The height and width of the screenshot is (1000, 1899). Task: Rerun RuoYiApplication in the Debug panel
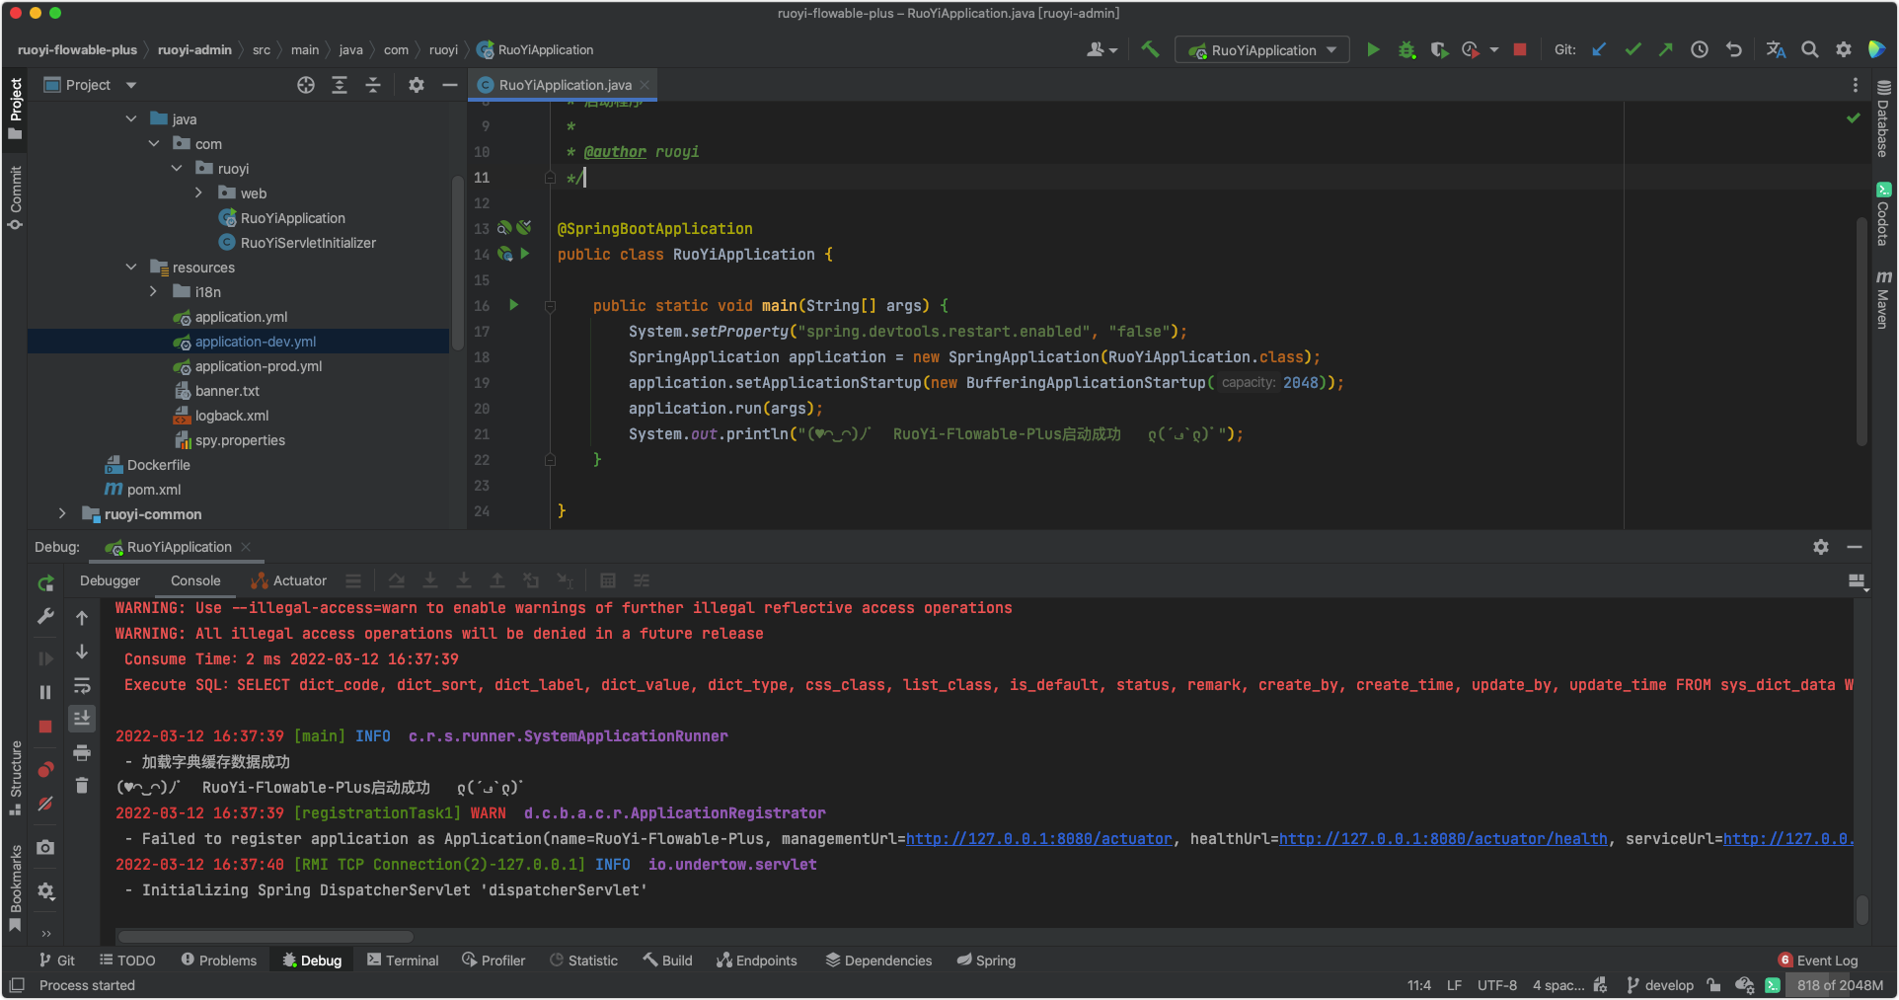point(45,583)
